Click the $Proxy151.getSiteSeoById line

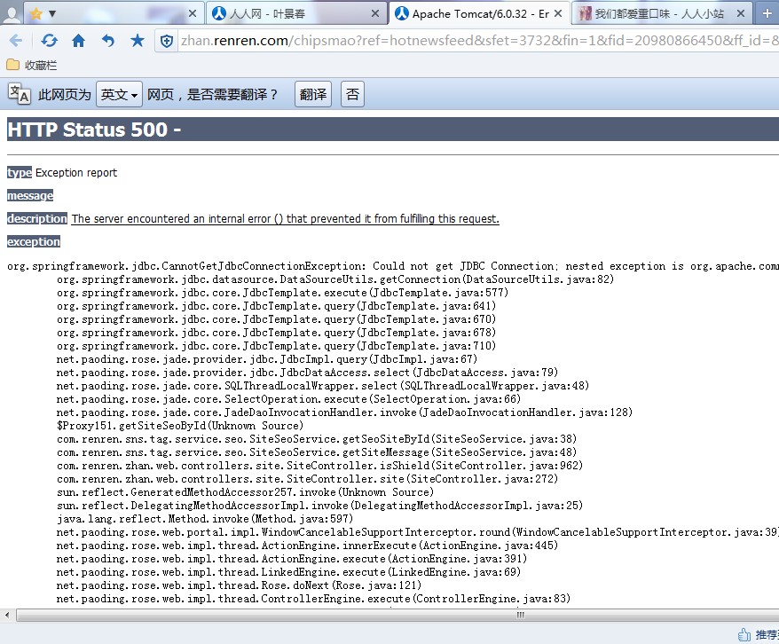pyautogui.click(x=180, y=426)
